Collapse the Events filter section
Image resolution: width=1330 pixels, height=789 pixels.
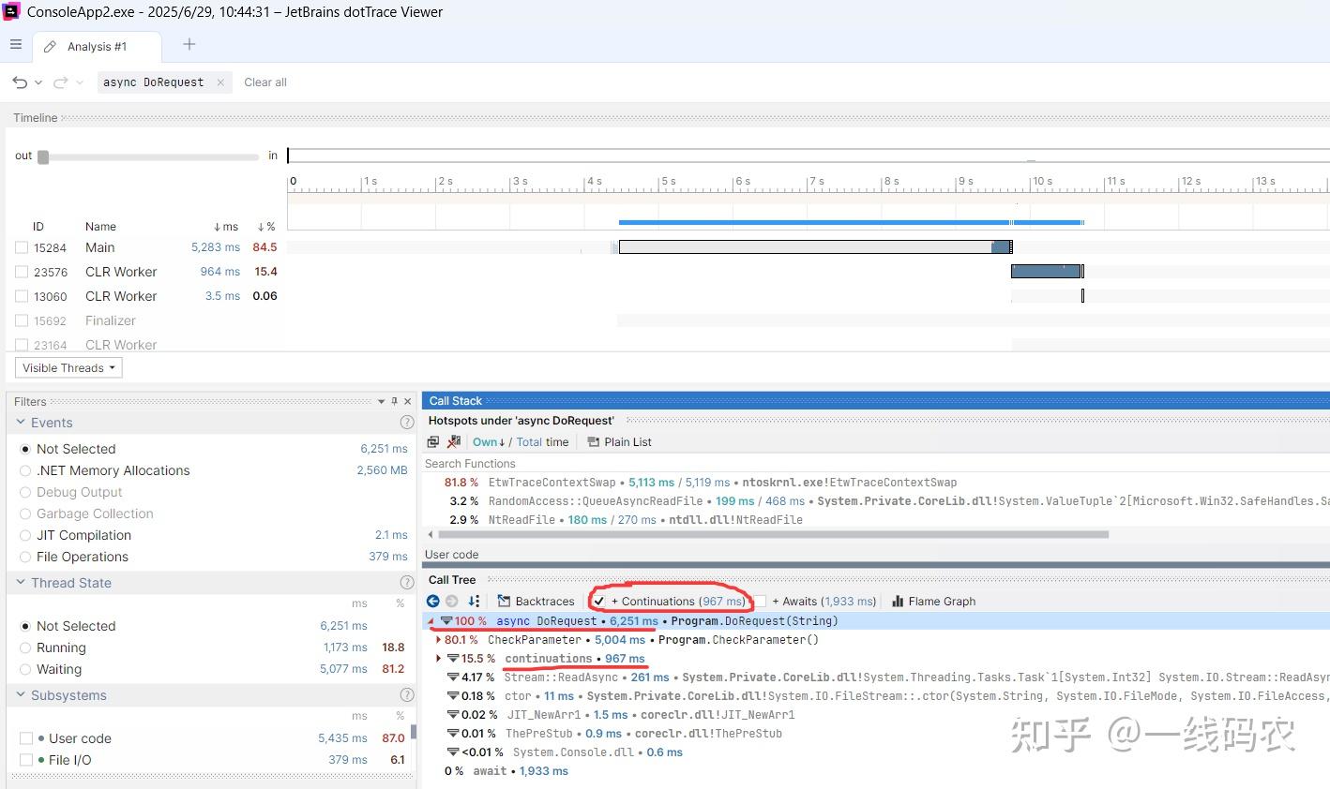click(x=21, y=422)
